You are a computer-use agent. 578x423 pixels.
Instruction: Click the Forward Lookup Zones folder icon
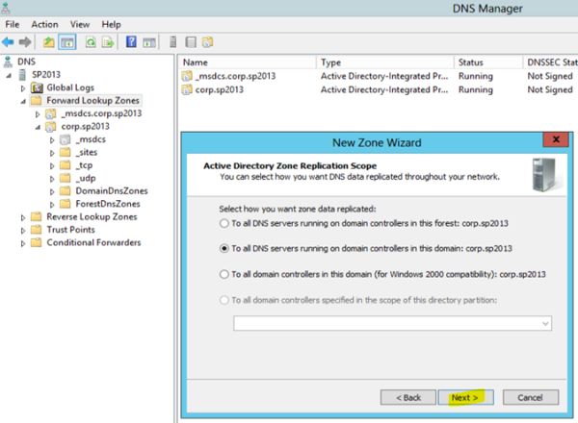point(37,100)
